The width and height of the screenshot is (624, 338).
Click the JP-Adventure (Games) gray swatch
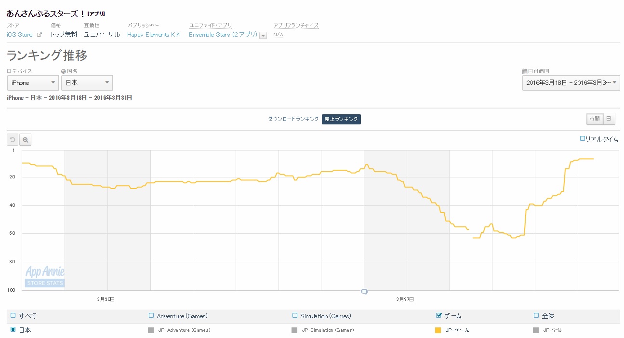[151, 330]
